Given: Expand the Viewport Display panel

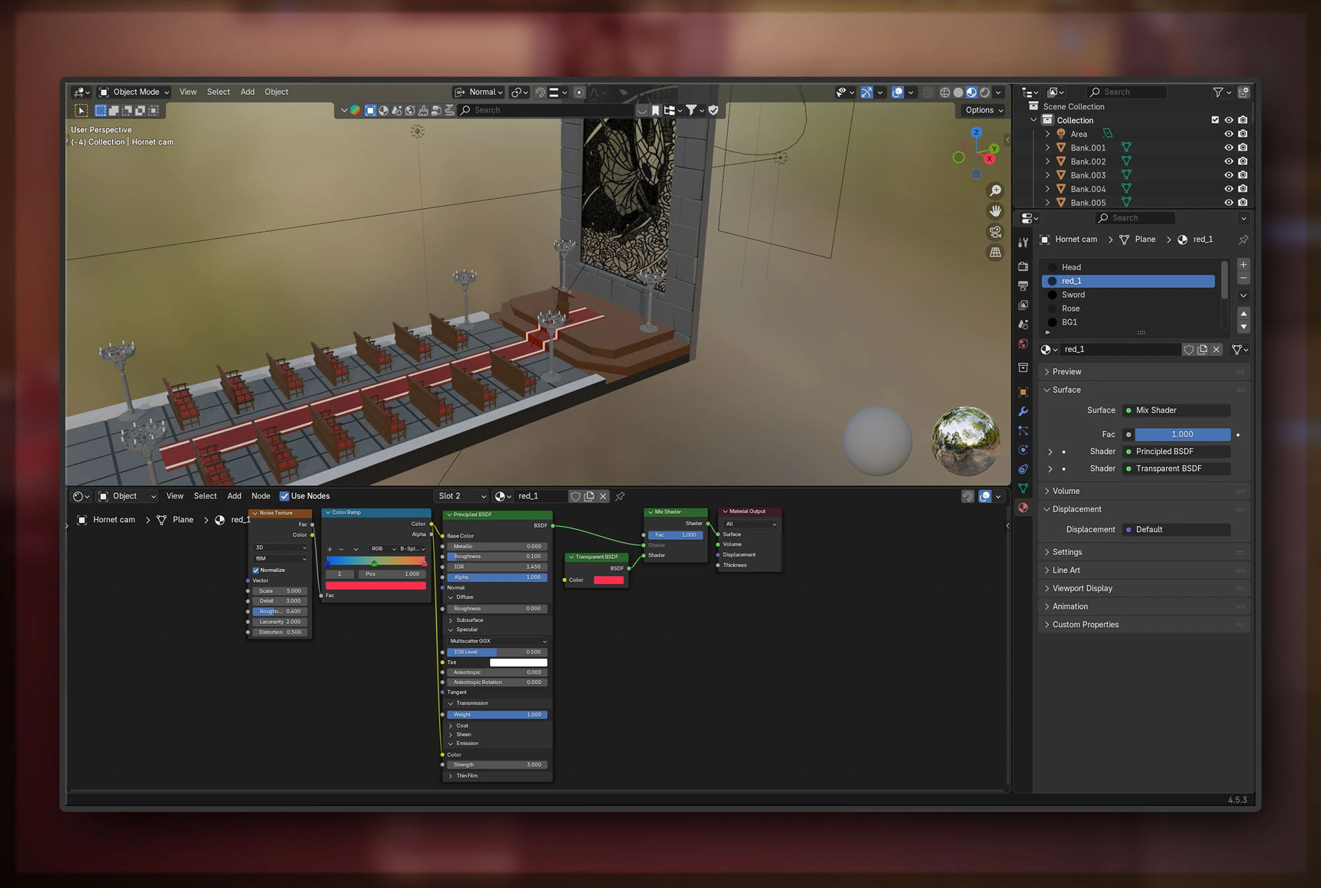Looking at the screenshot, I should (x=1082, y=588).
